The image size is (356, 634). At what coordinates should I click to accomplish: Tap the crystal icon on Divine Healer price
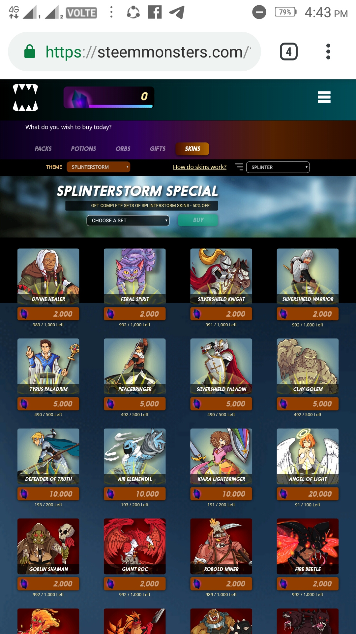tap(24, 314)
